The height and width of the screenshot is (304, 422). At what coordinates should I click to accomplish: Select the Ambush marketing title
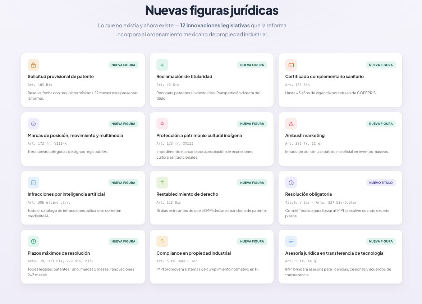(305, 135)
